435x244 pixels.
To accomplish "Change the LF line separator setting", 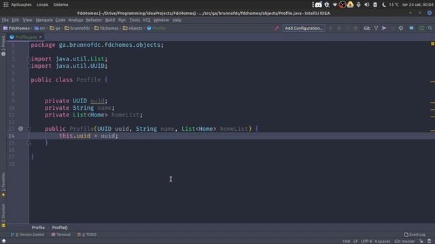I will pyautogui.click(x=355, y=241).
